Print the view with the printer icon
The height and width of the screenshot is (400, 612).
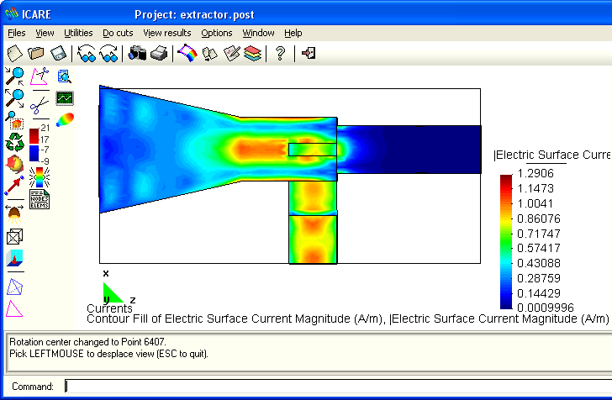159,54
